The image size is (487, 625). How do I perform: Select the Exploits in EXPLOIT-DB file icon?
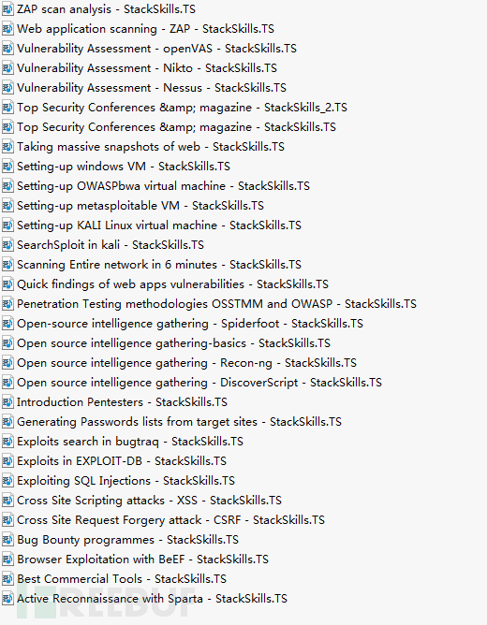click(7, 461)
